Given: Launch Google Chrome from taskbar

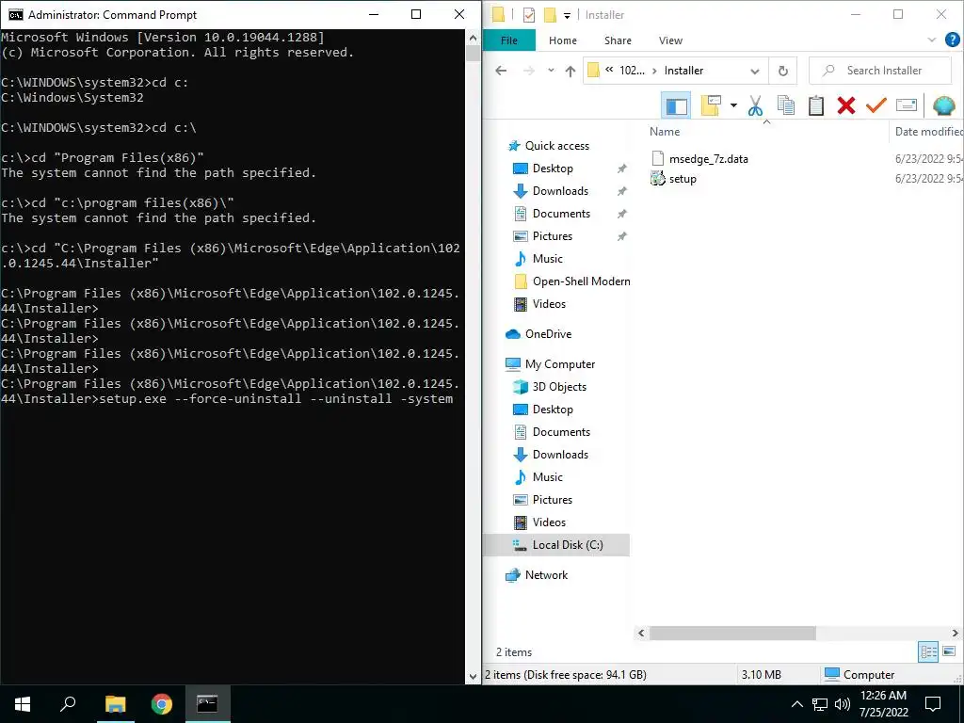Looking at the screenshot, I should (161, 704).
